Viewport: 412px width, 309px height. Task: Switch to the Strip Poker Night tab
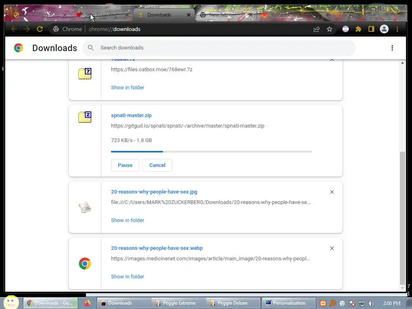[101, 15]
